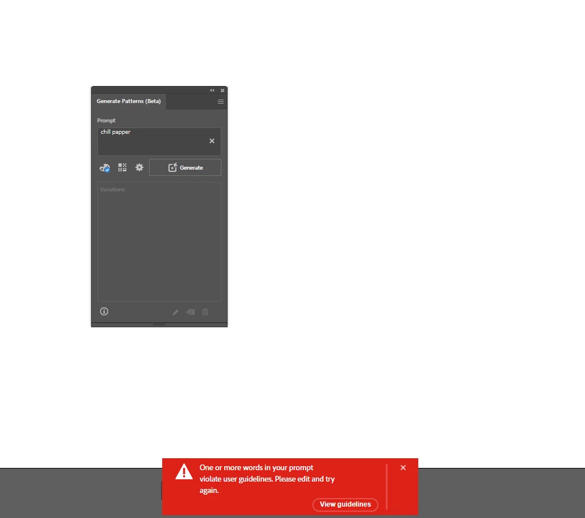Select the Generate Patterns (Beta) tab
This screenshot has height=518, width=585.
click(x=129, y=101)
